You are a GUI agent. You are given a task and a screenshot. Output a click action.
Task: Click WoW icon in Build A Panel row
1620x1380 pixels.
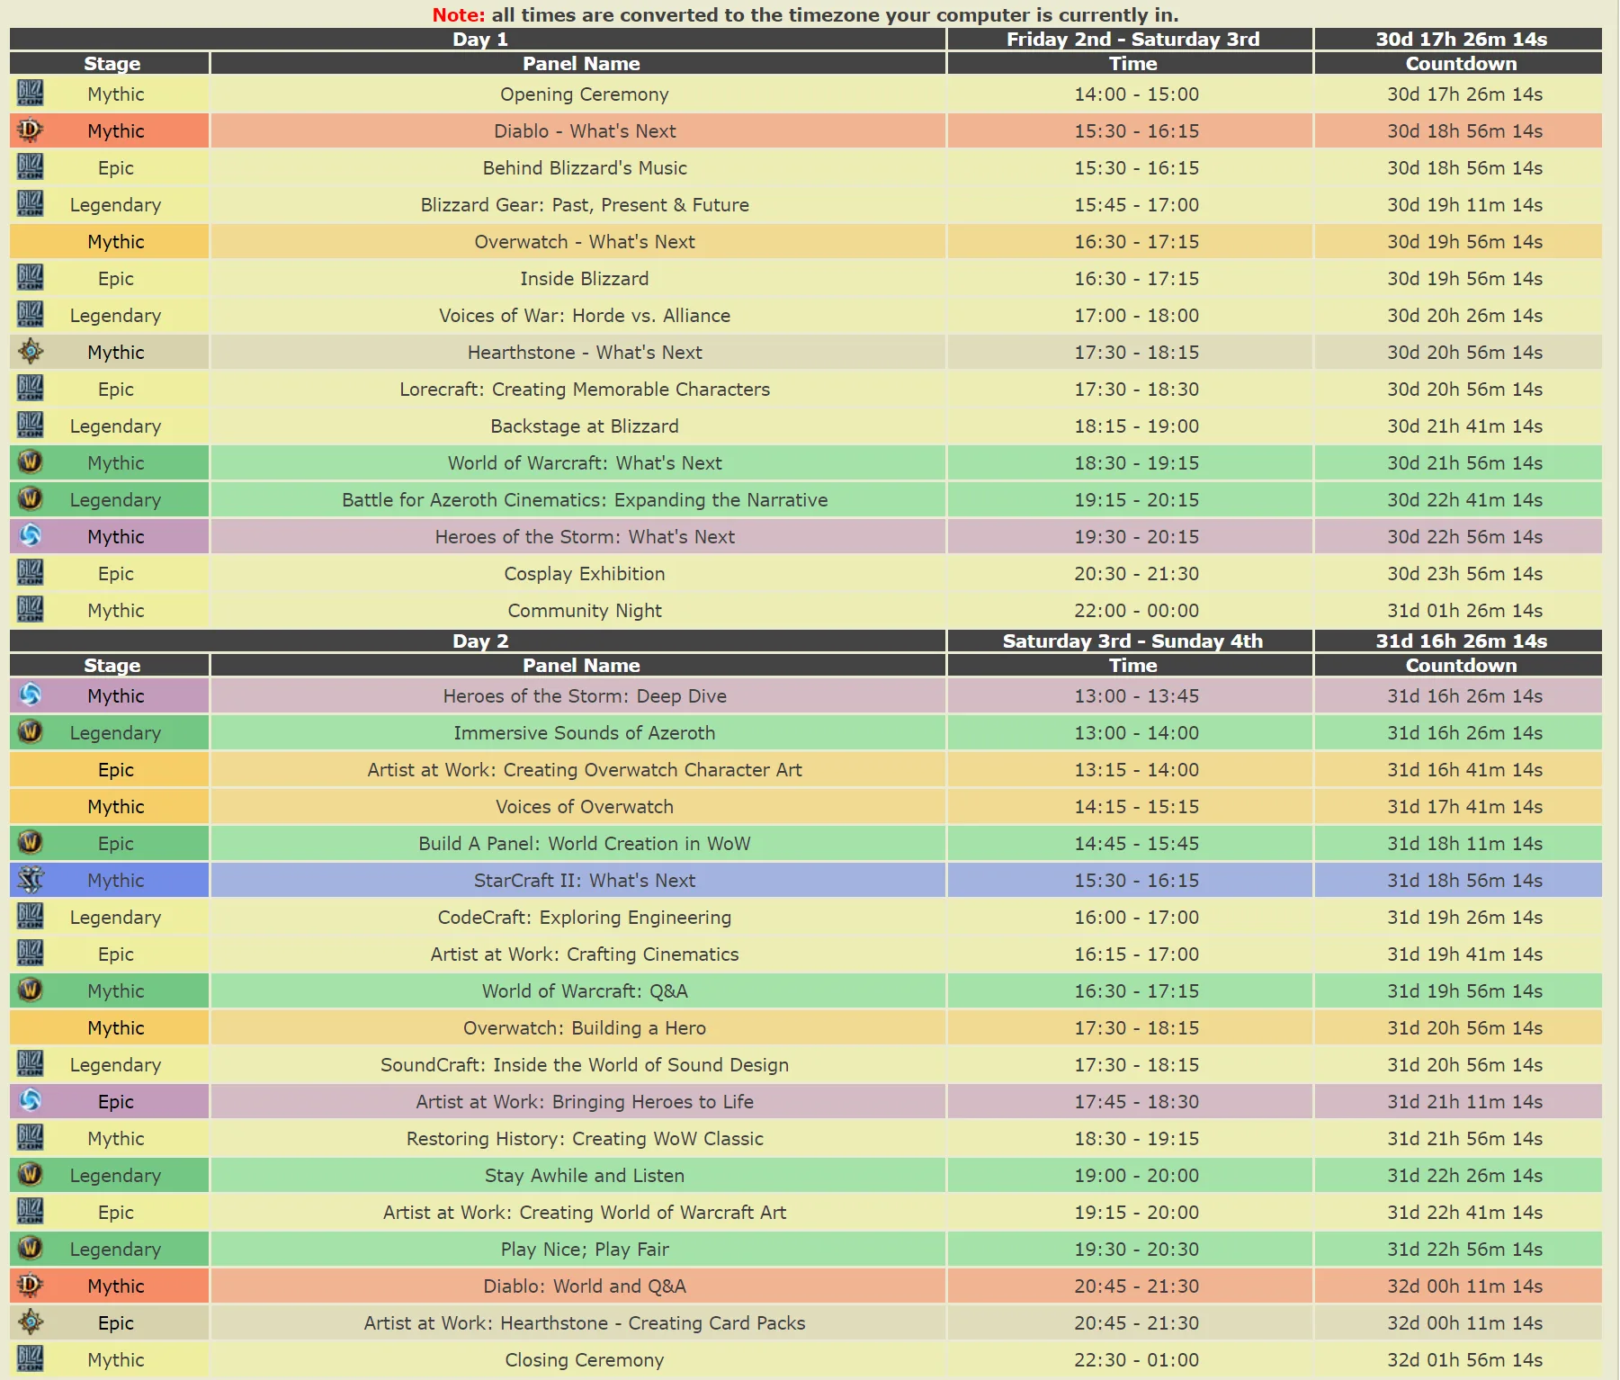pyautogui.click(x=30, y=842)
